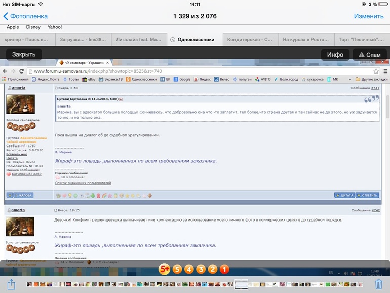390x293 pixels.
Task: Select the 'Лигалайз feat. Ма...' tab
Action: pos(139,40)
